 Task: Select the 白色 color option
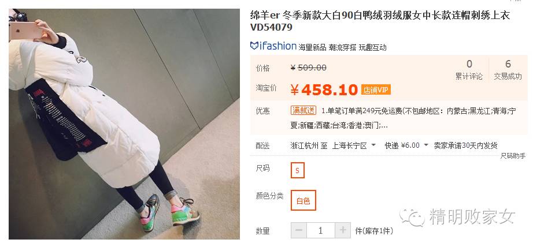[x=303, y=200]
